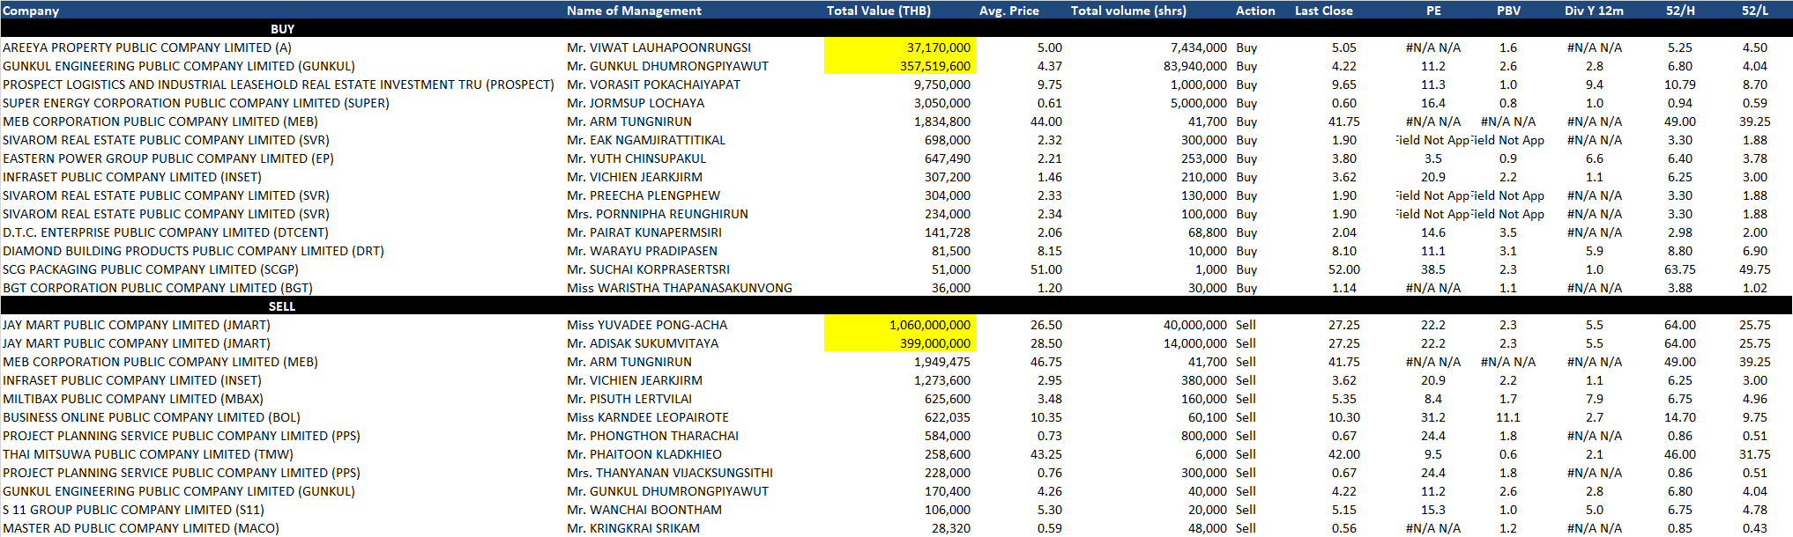Select the SCG PACKAGING company cell
1793x537 pixels.
point(151,269)
